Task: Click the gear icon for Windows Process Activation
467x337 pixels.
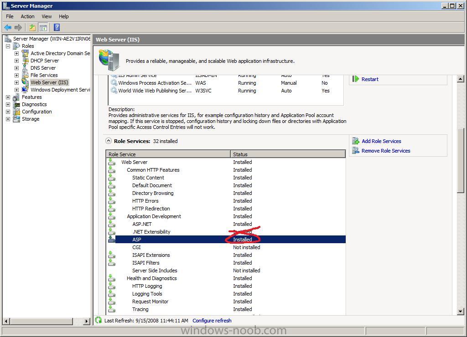Action: tap(114, 83)
